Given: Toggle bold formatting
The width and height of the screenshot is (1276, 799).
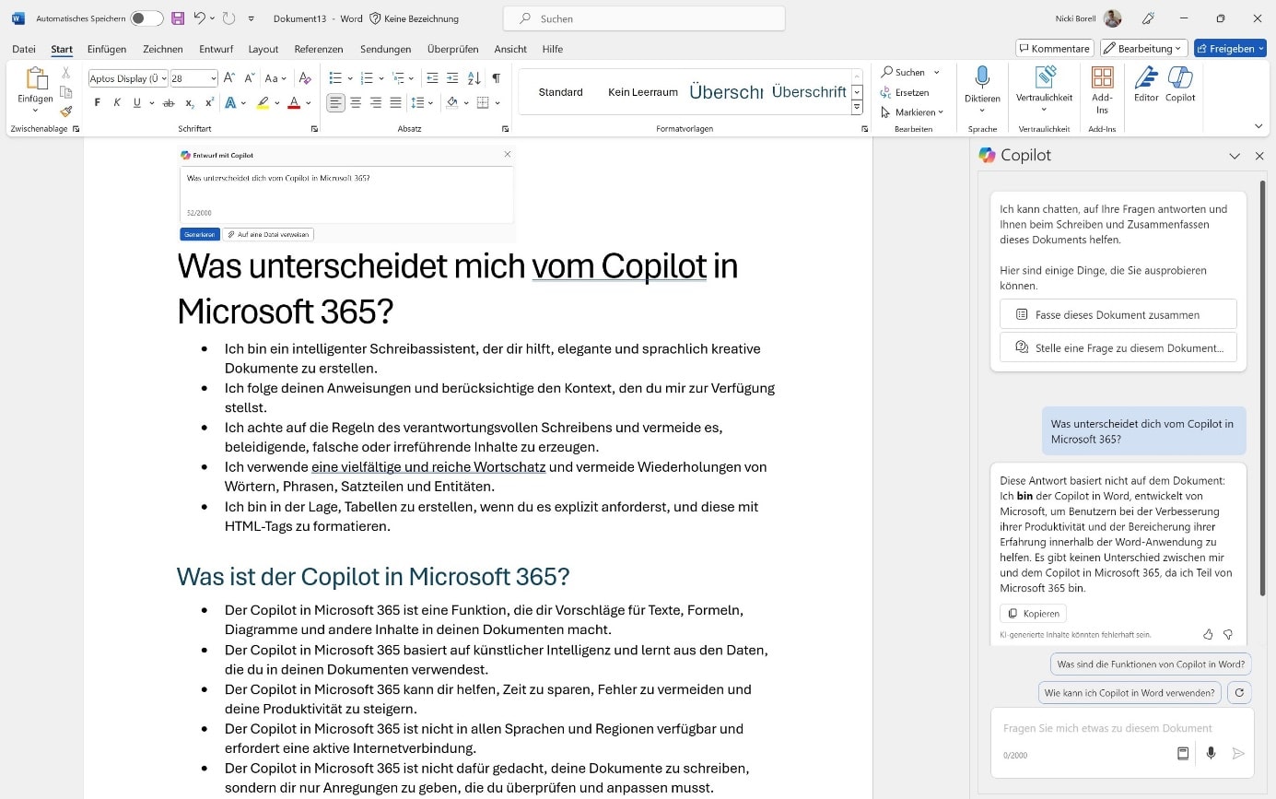Looking at the screenshot, I should click(97, 103).
